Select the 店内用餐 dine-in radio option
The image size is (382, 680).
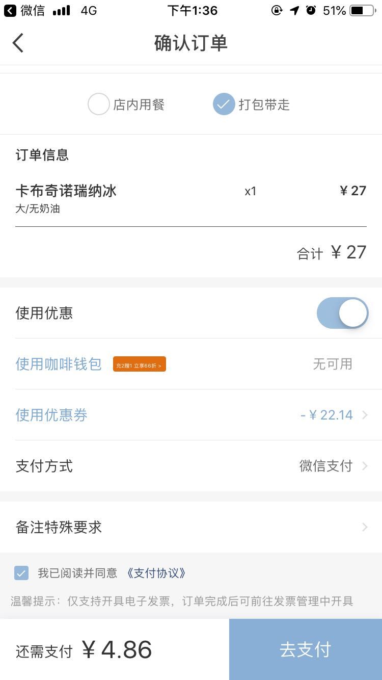pyautogui.click(x=99, y=104)
